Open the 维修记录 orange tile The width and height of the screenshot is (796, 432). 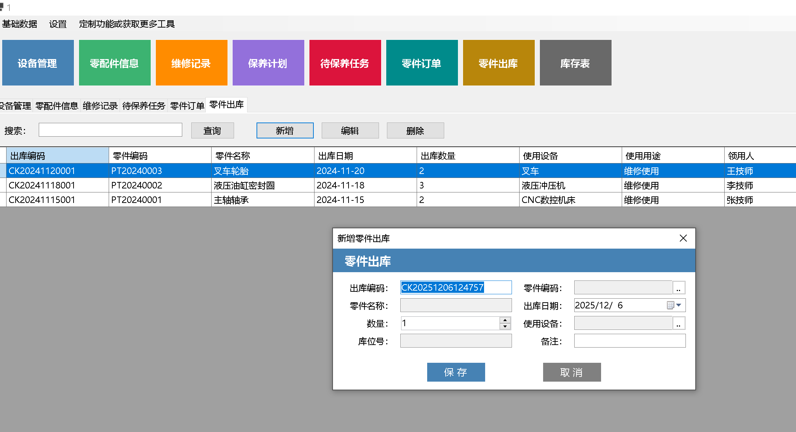tap(191, 63)
